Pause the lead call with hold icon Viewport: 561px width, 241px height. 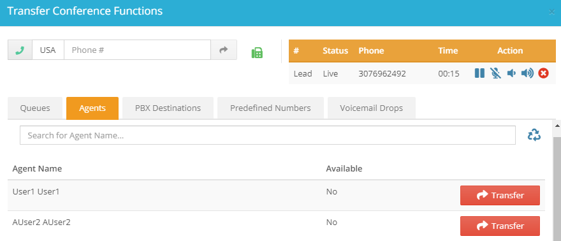[479, 73]
